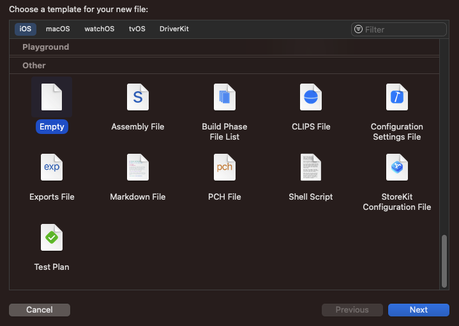
Task: Switch to the macOS platform tab
Action: (58, 29)
